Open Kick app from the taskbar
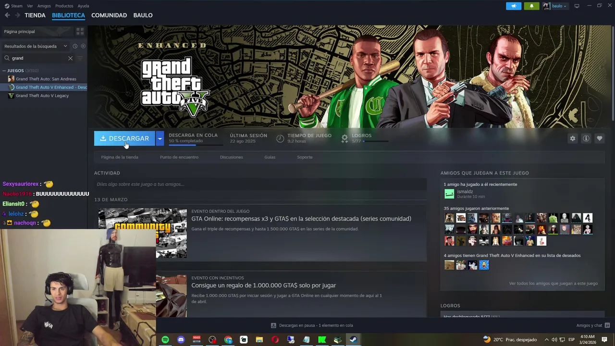Viewport: 615px width, 346px height. pos(322,340)
